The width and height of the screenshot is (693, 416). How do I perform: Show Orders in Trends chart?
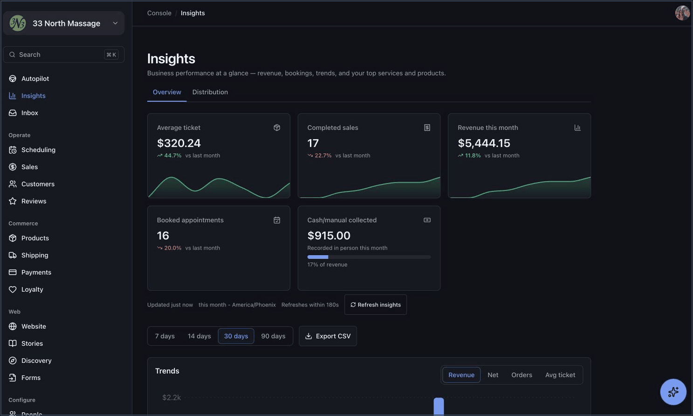pos(521,375)
